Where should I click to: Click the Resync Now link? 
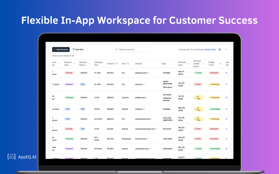click(210, 49)
